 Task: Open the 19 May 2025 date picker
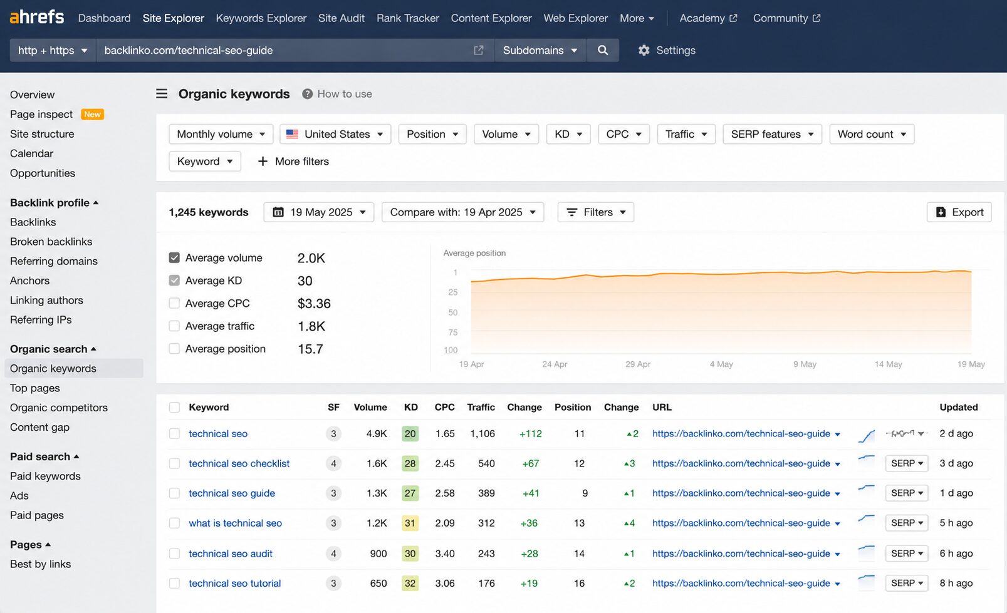coord(319,212)
